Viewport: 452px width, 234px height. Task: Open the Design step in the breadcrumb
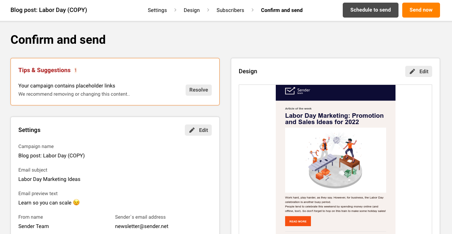(192, 10)
